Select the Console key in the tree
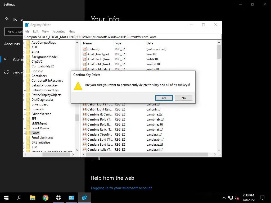271x203 pixels. pyautogui.click(x=37, y=71)
